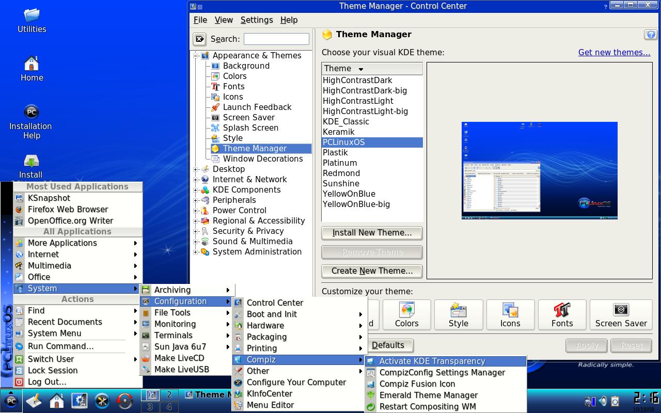Click the Install New Theme button
The height and width of the screenshot is (413, 661).
click(x=372, y=233)
